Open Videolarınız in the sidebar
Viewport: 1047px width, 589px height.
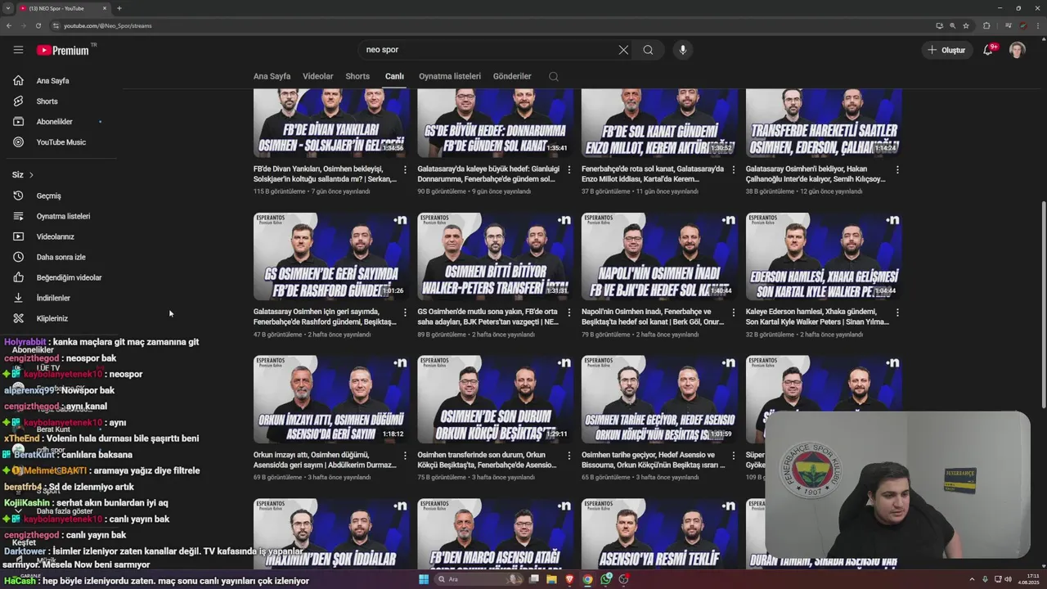point(55,236)
